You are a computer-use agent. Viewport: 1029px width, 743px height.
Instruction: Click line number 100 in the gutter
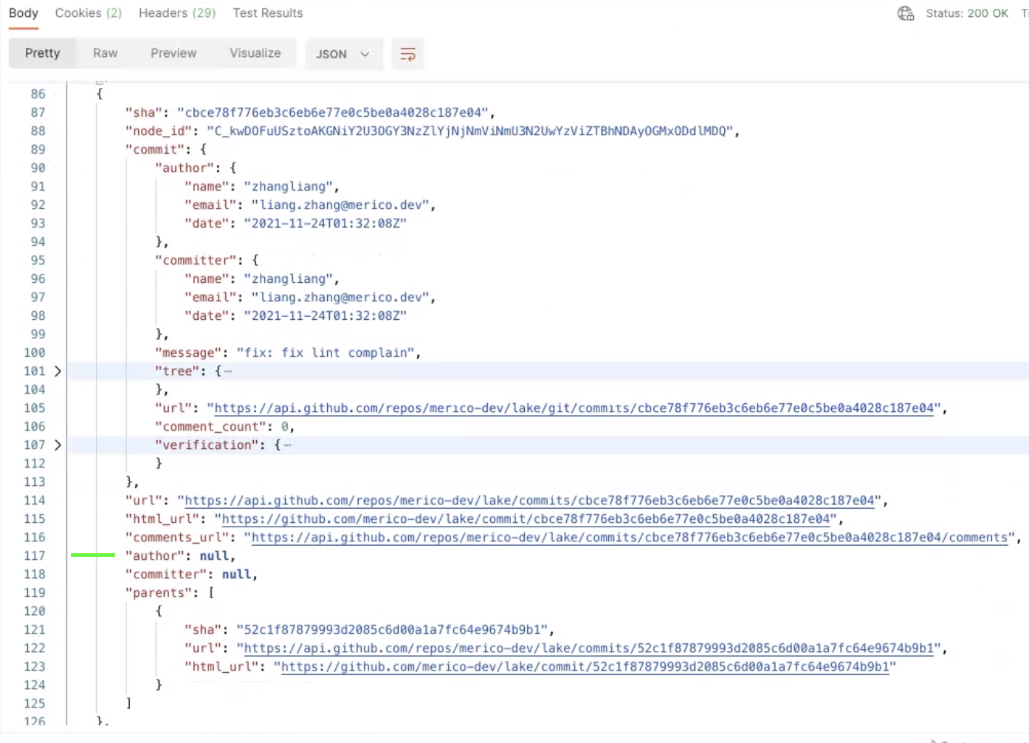point(35,352)
